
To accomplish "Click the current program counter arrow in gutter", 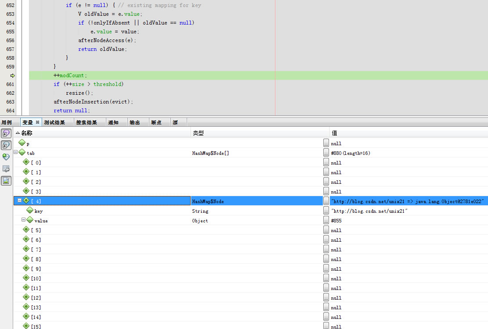I will (x=12, y=75).
